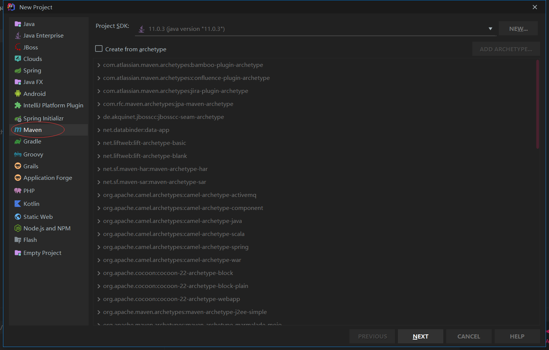Click the PREVIOUS button
The height and width of the screenshot is (350, 549).
(372, 336)
